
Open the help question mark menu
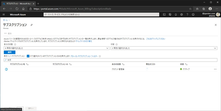[x=187, y=15]
